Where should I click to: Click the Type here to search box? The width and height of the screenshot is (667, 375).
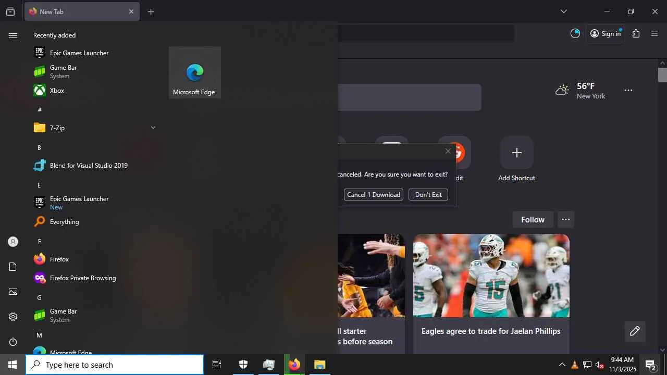click(115, 365)
